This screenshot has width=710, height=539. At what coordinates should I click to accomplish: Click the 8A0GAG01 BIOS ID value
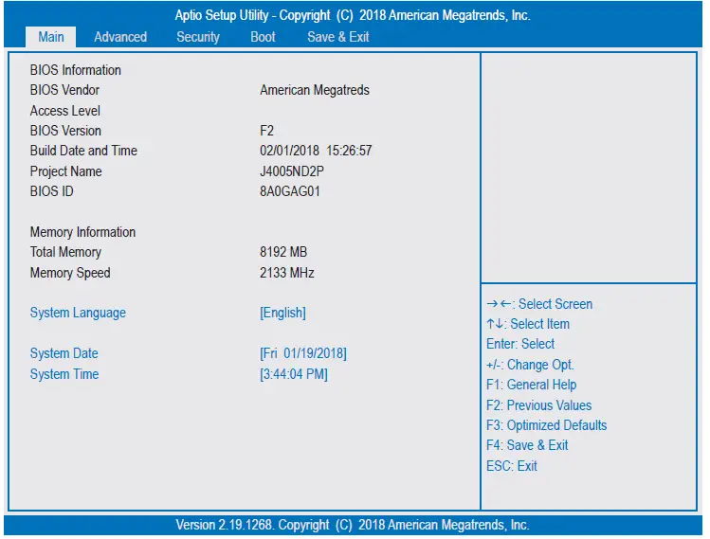coord(290,191)
